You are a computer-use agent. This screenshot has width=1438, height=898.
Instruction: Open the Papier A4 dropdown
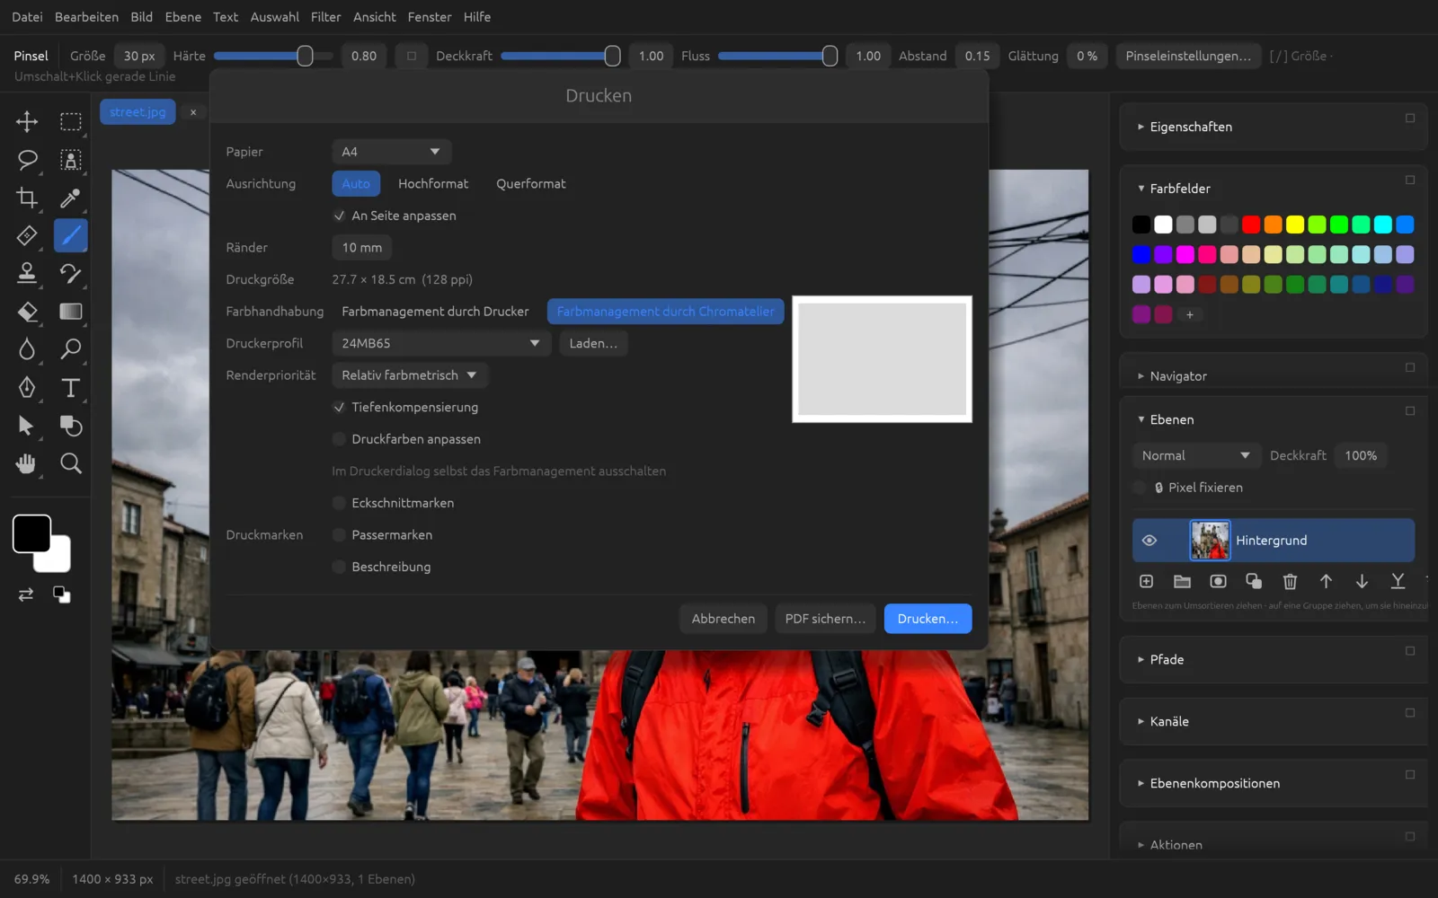(x=391, y=152)
